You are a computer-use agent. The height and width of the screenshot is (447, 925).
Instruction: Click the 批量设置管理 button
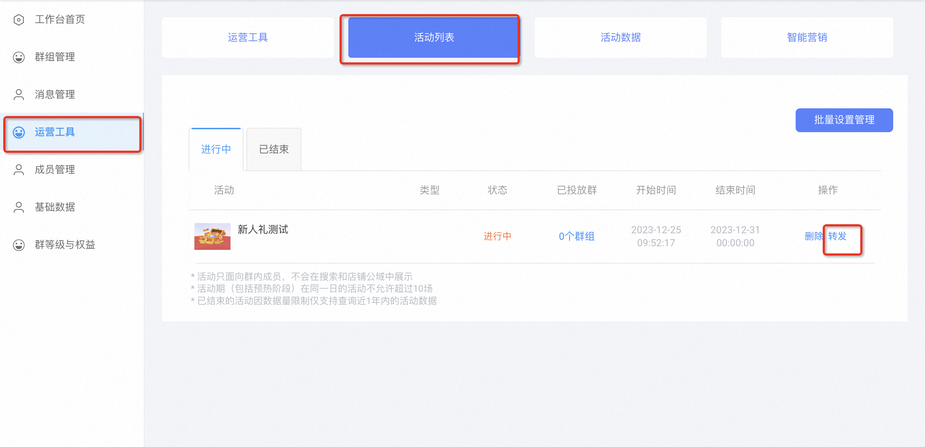[x=844, y=120]
